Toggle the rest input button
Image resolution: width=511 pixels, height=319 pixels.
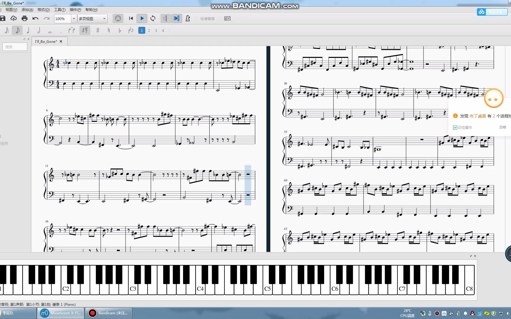[85, 30]
